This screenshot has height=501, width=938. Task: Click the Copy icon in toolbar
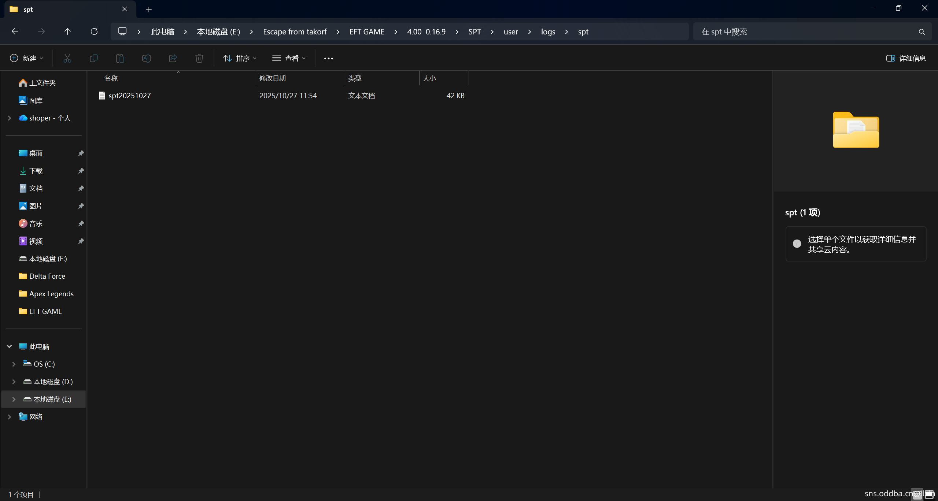tap(94, 58)
